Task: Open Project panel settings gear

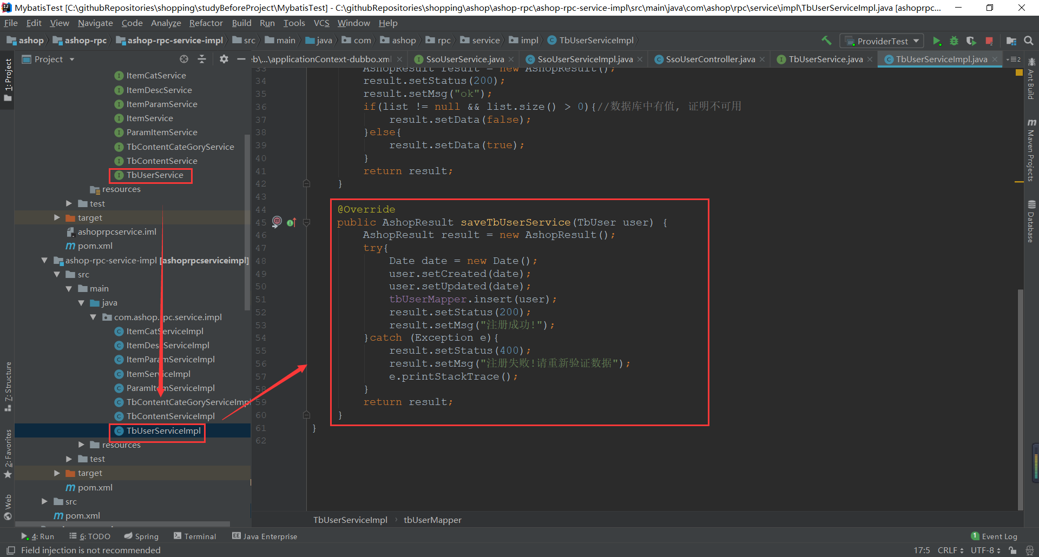Action: (x=224, y=59)
